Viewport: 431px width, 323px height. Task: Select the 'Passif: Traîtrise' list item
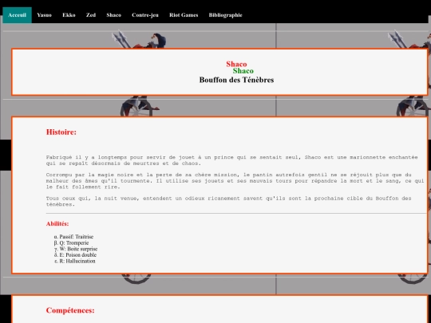point(76,237)
